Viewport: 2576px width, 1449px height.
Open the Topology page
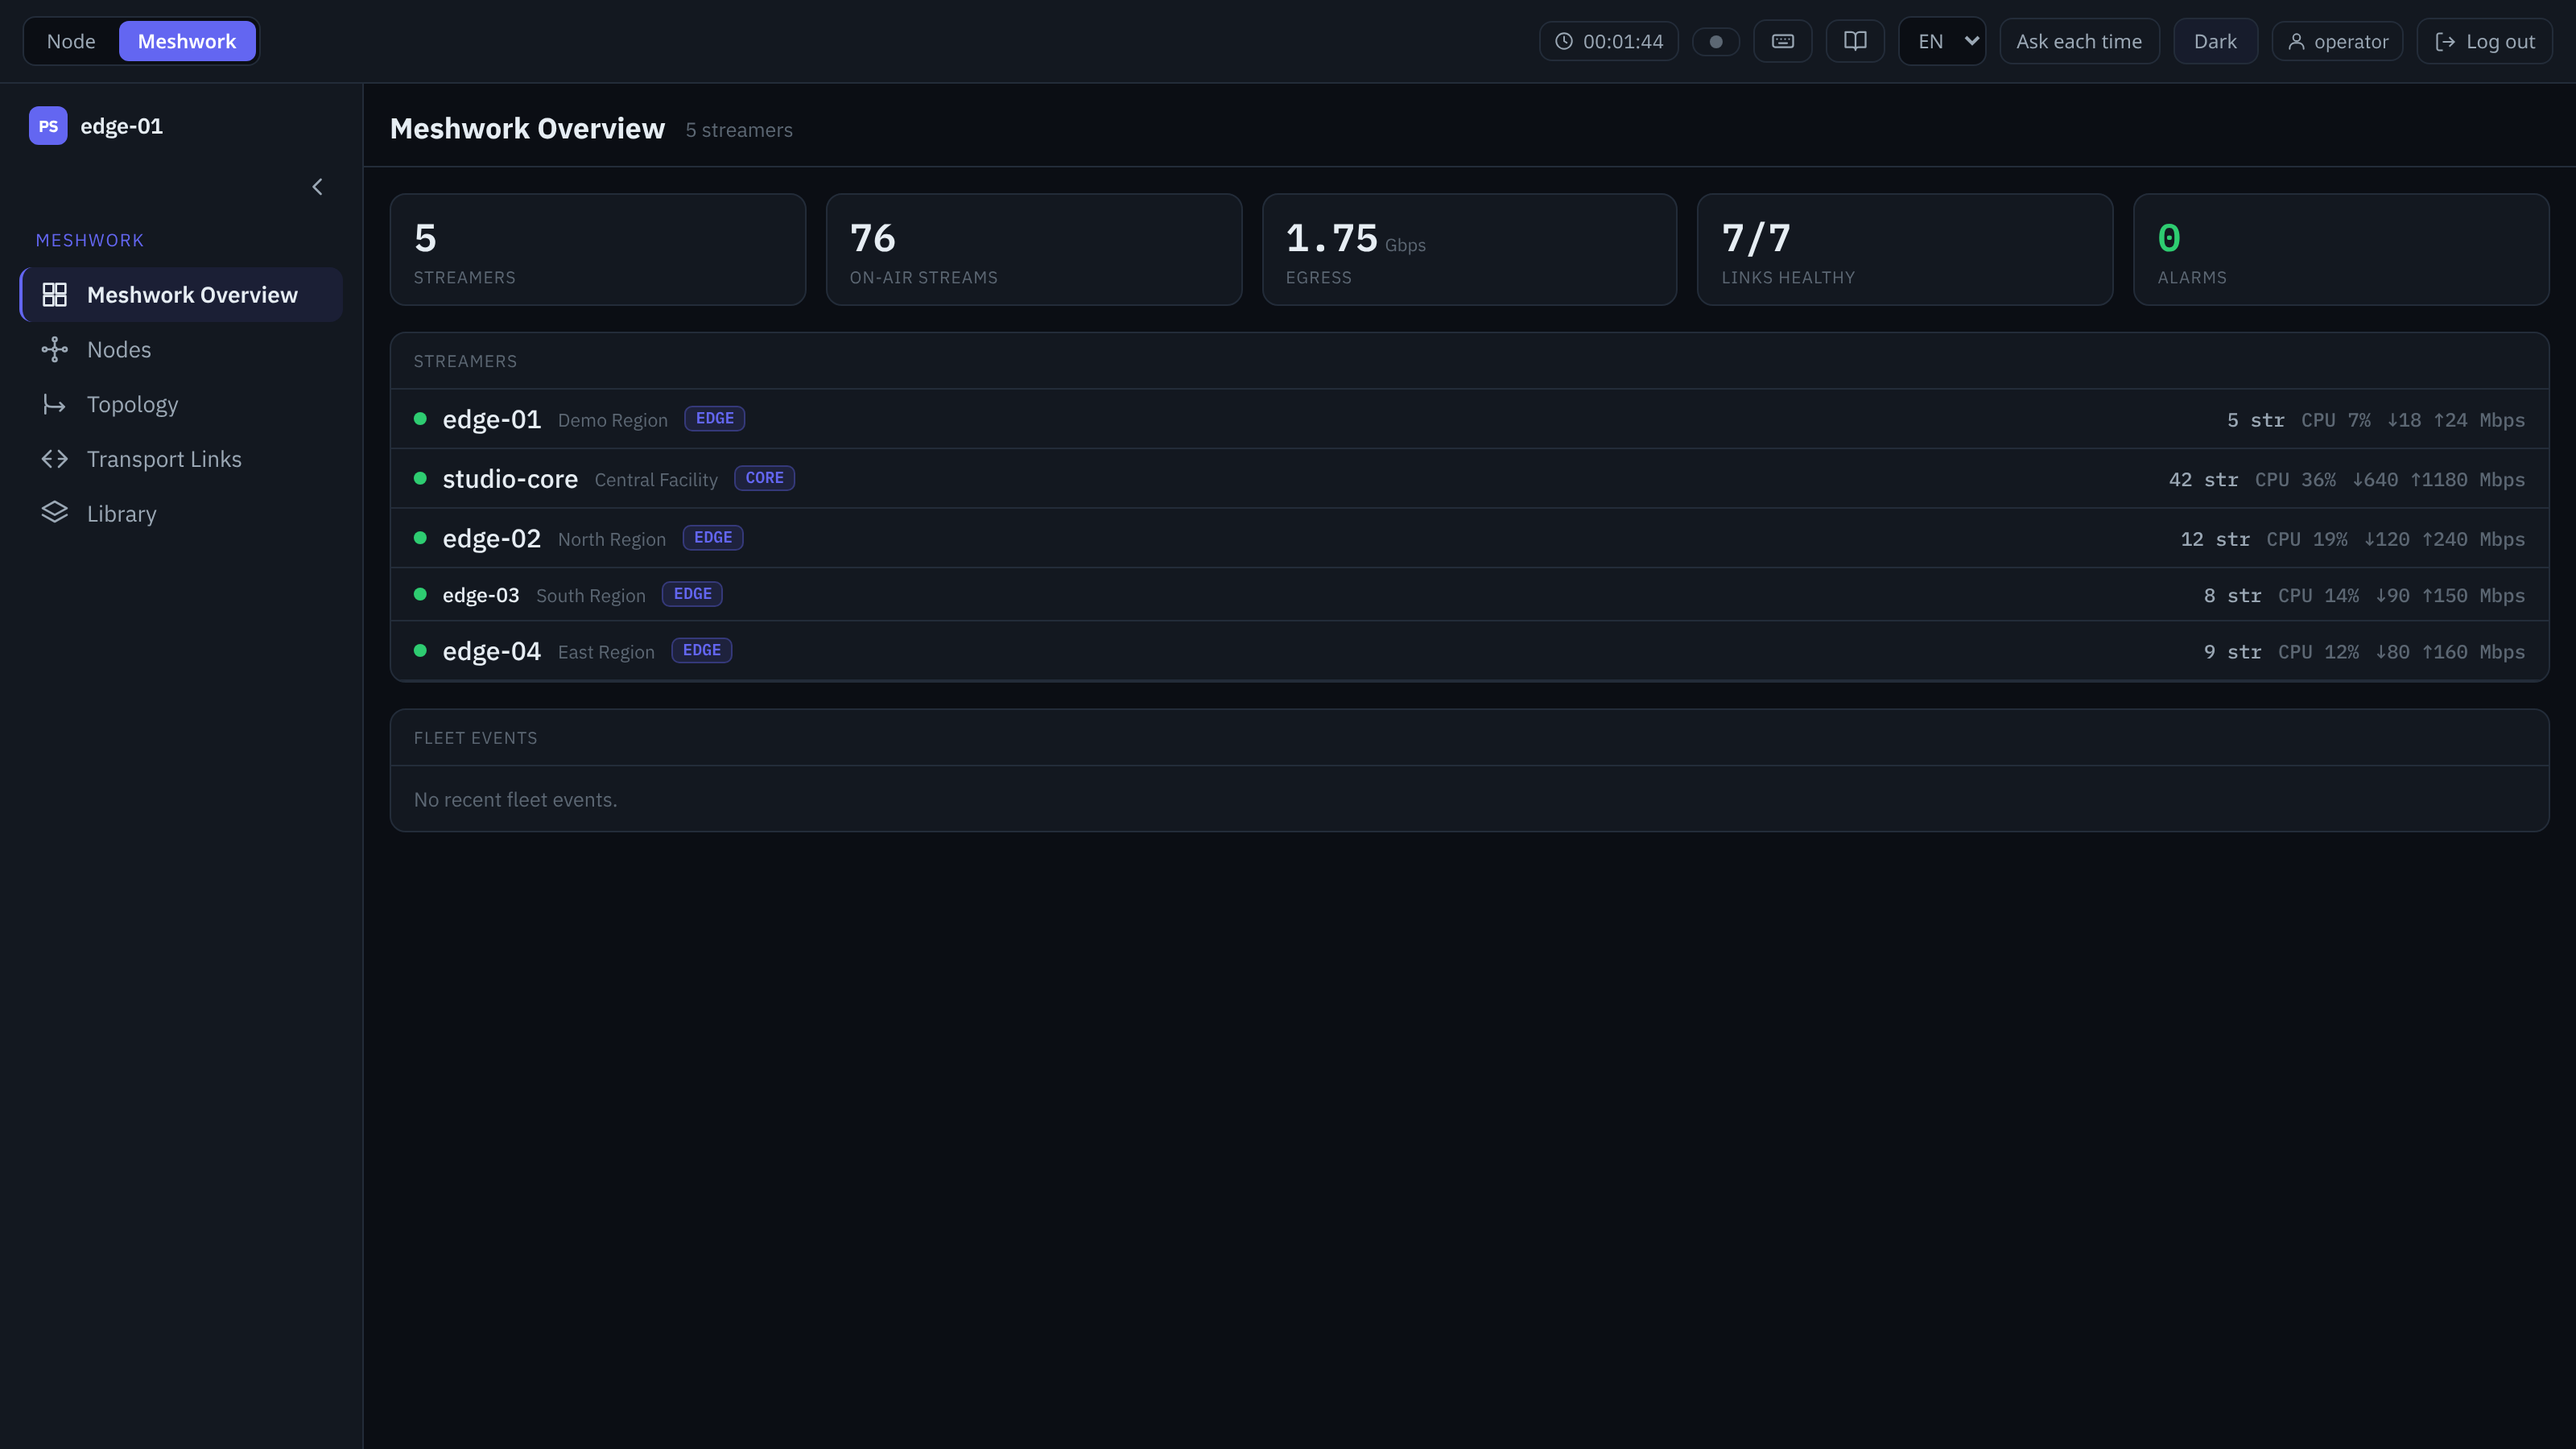182,404
